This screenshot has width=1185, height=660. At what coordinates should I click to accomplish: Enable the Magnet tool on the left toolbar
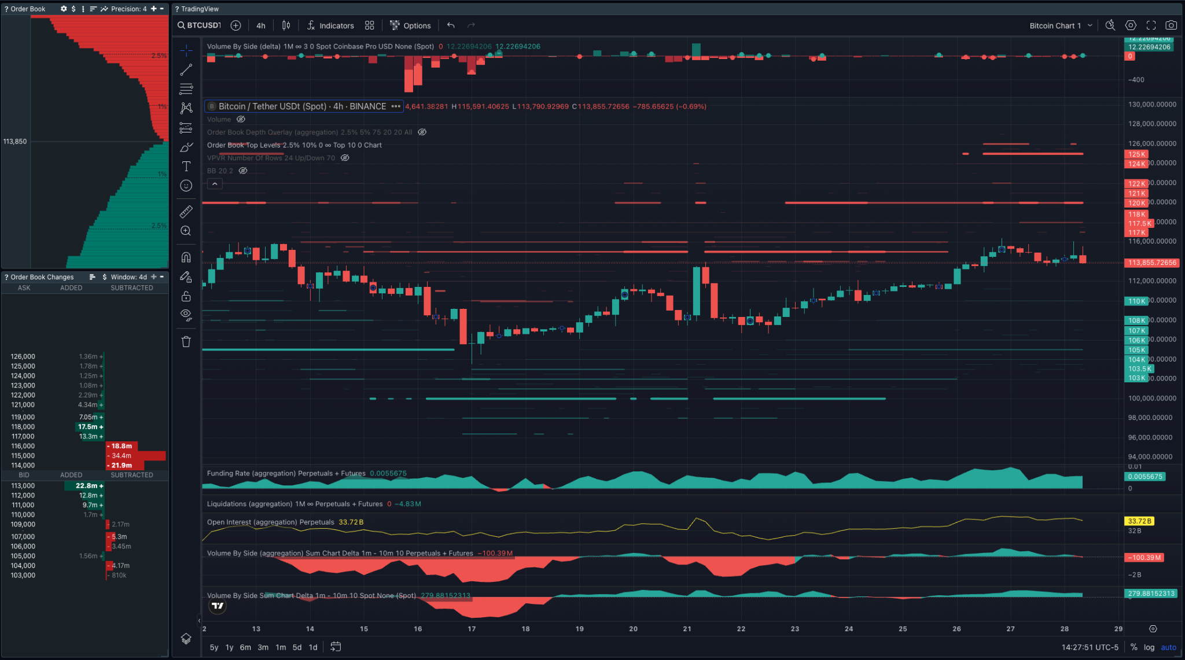pos(186,257)
